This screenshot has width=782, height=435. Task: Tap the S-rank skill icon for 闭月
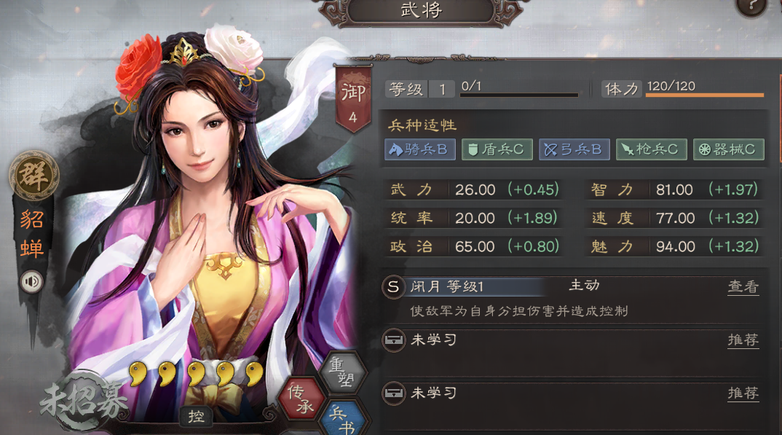[393, 287]
